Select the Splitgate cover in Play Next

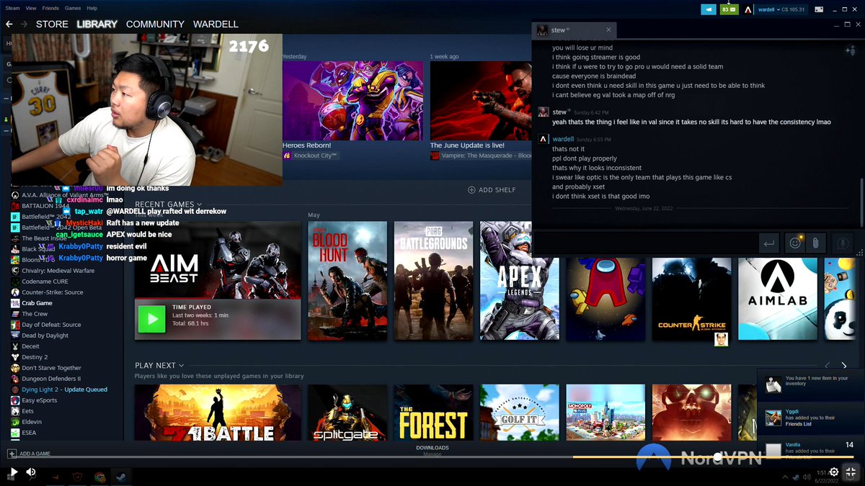click(347, 413)
